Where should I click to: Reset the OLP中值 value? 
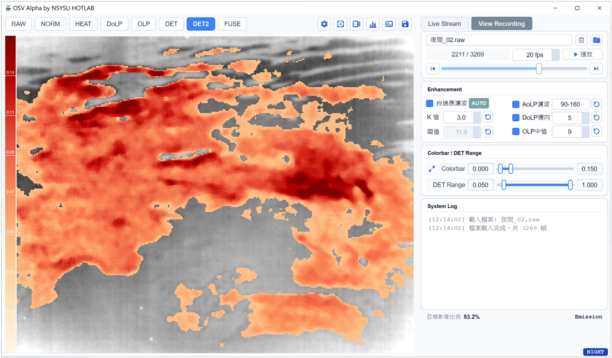pyautogui.click(x=597, y=131)
